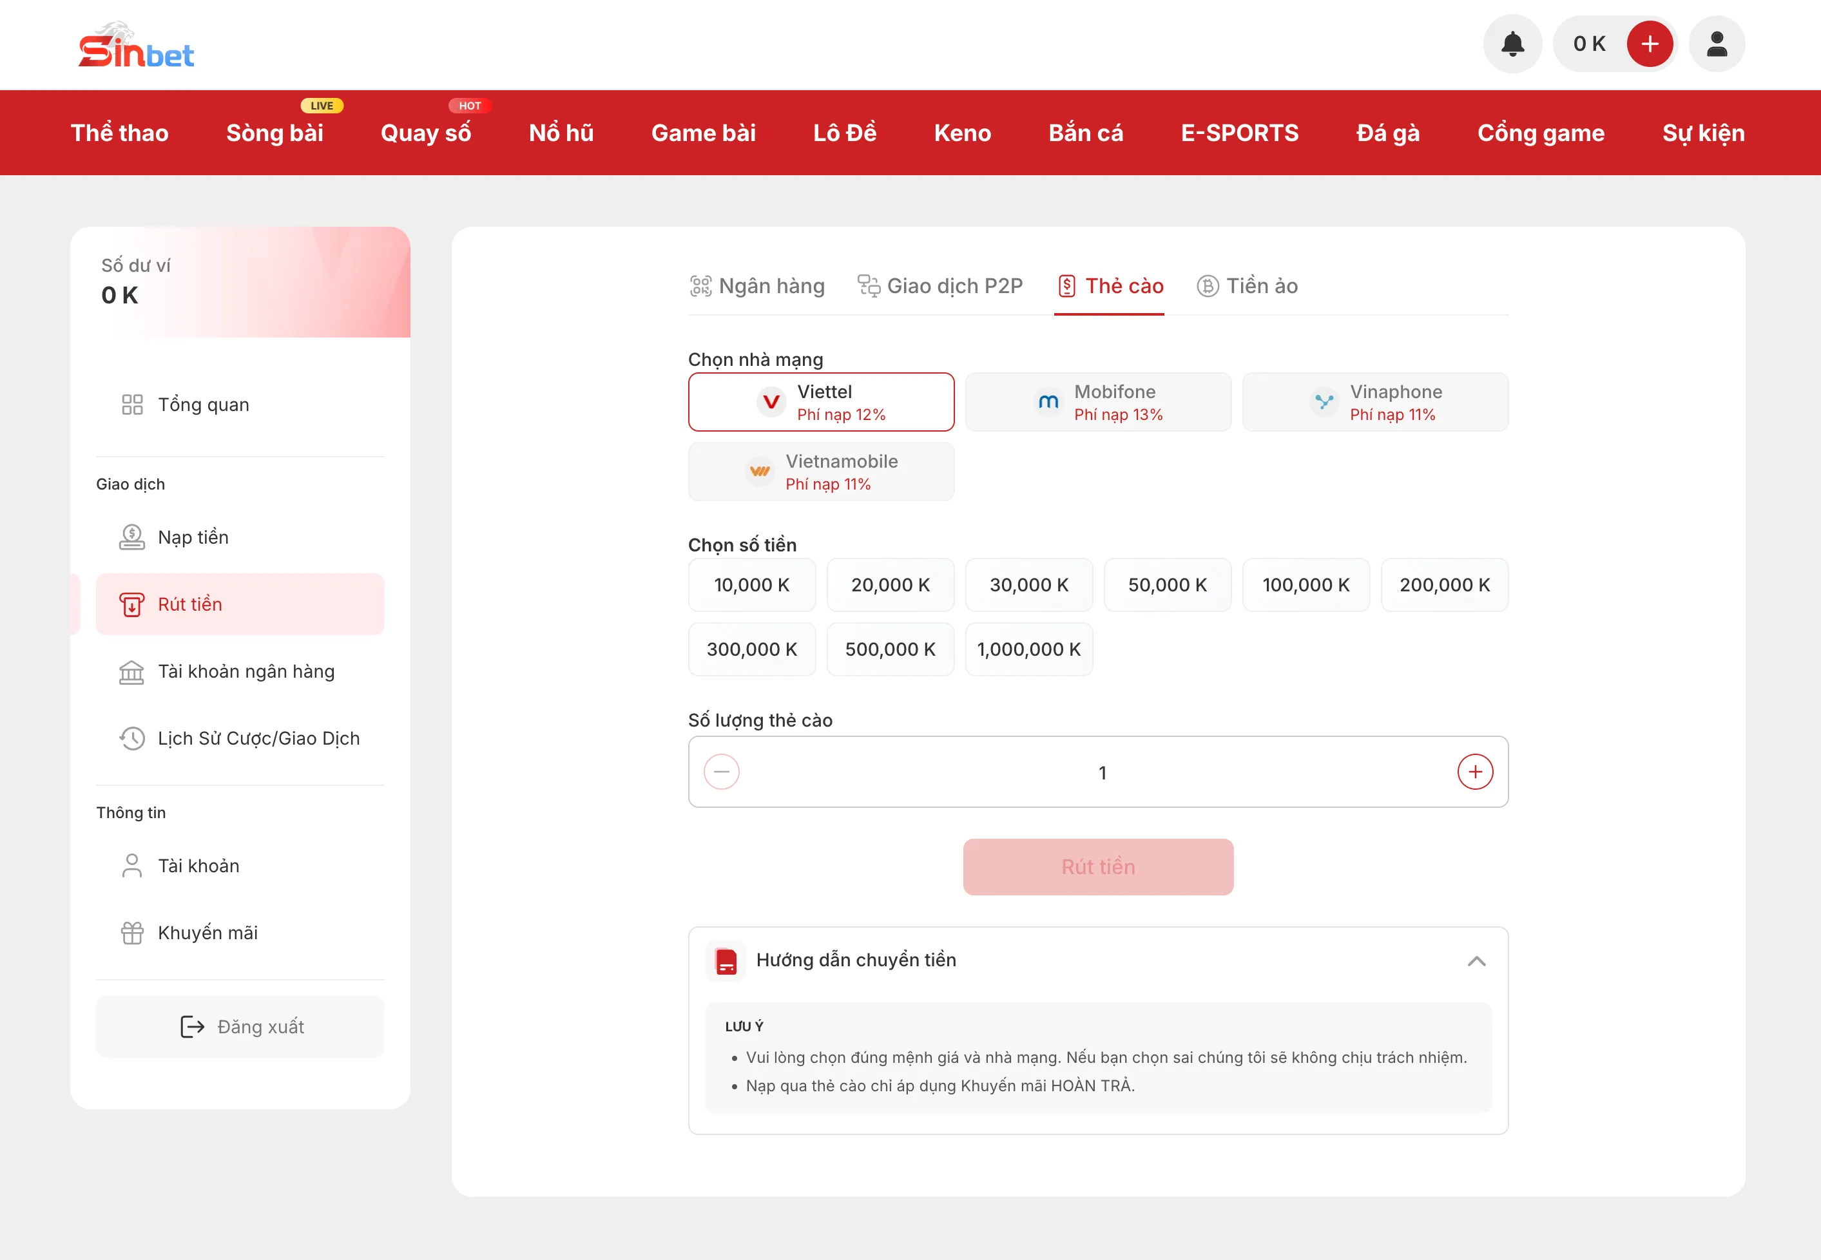The image size is (1821, 1260).
Task: Switch to the Tiền ảo tab
Action: pos(1248,286)
